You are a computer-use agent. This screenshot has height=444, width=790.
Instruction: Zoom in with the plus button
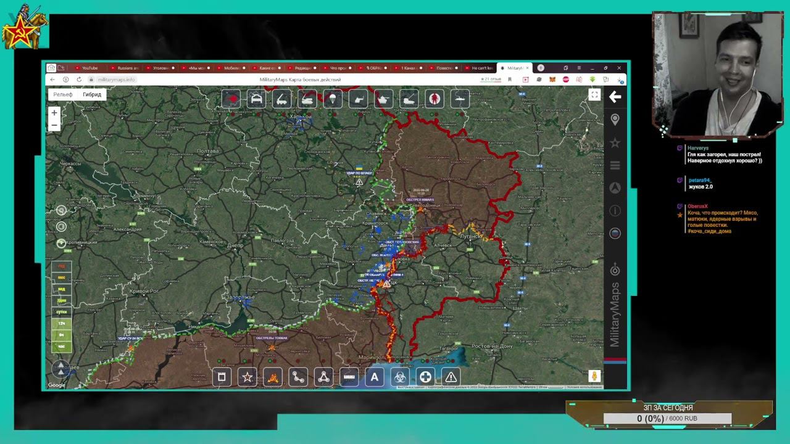tap(54, 113)
